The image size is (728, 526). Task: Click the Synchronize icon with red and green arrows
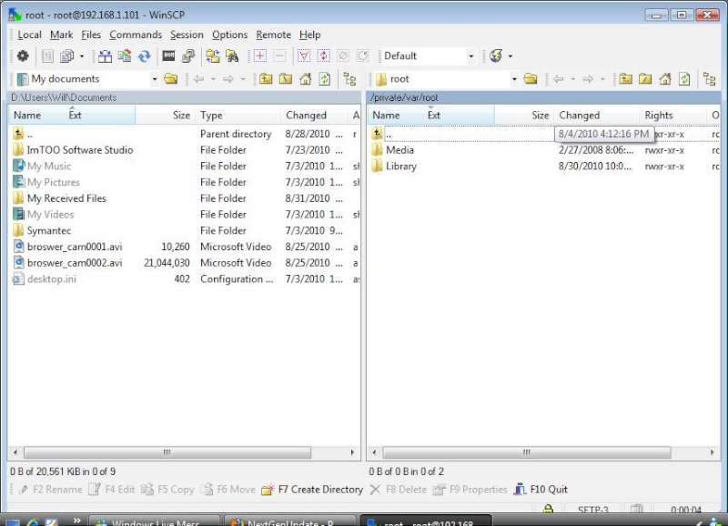125,56
